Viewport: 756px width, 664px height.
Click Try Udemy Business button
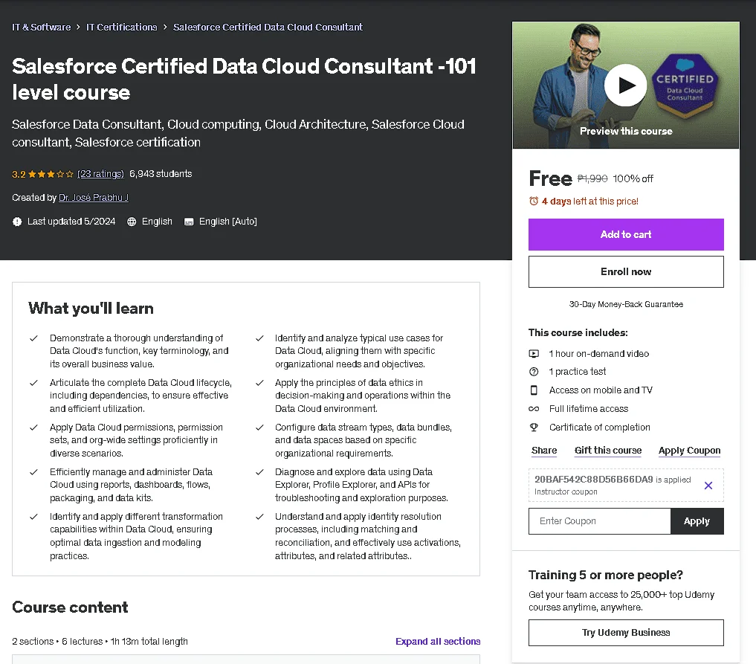[x=626, y=632]
